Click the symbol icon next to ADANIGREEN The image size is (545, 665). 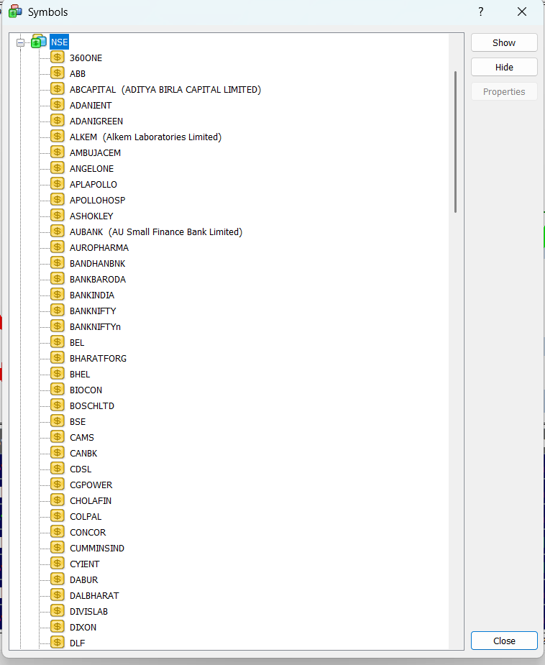[58, 121]
